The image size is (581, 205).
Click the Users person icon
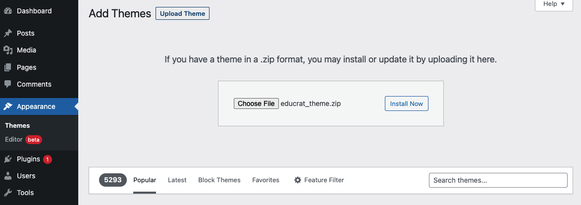pyautogui.click(x=8, y=176)
